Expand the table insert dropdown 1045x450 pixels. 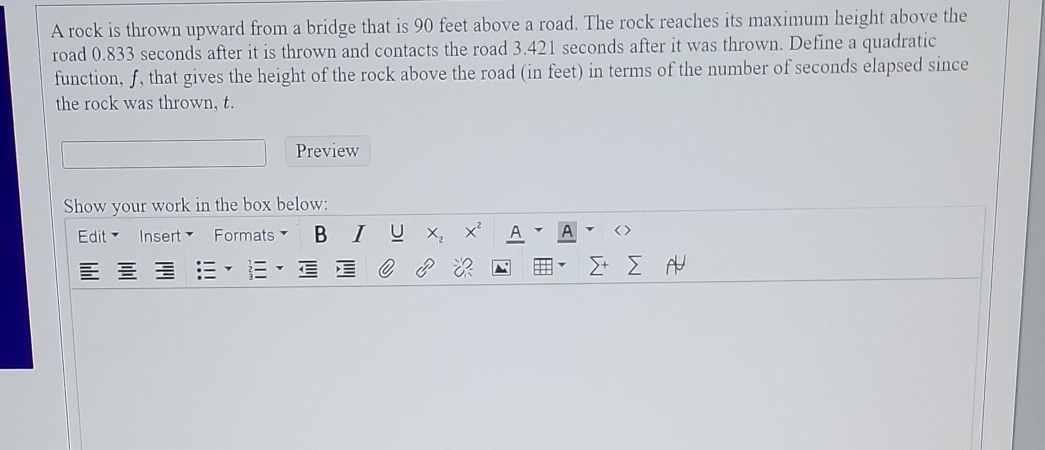(563, 267)
